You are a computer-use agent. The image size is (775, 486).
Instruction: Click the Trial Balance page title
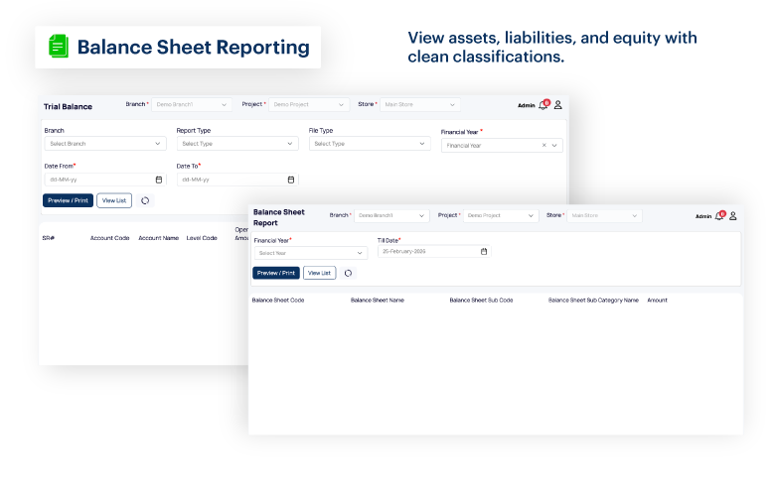pos(68,106)
